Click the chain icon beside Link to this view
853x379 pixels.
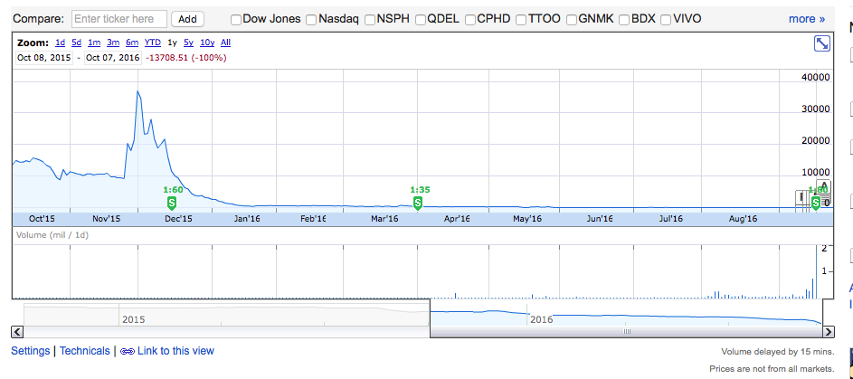pyautogui.click(x=127, y=351)
